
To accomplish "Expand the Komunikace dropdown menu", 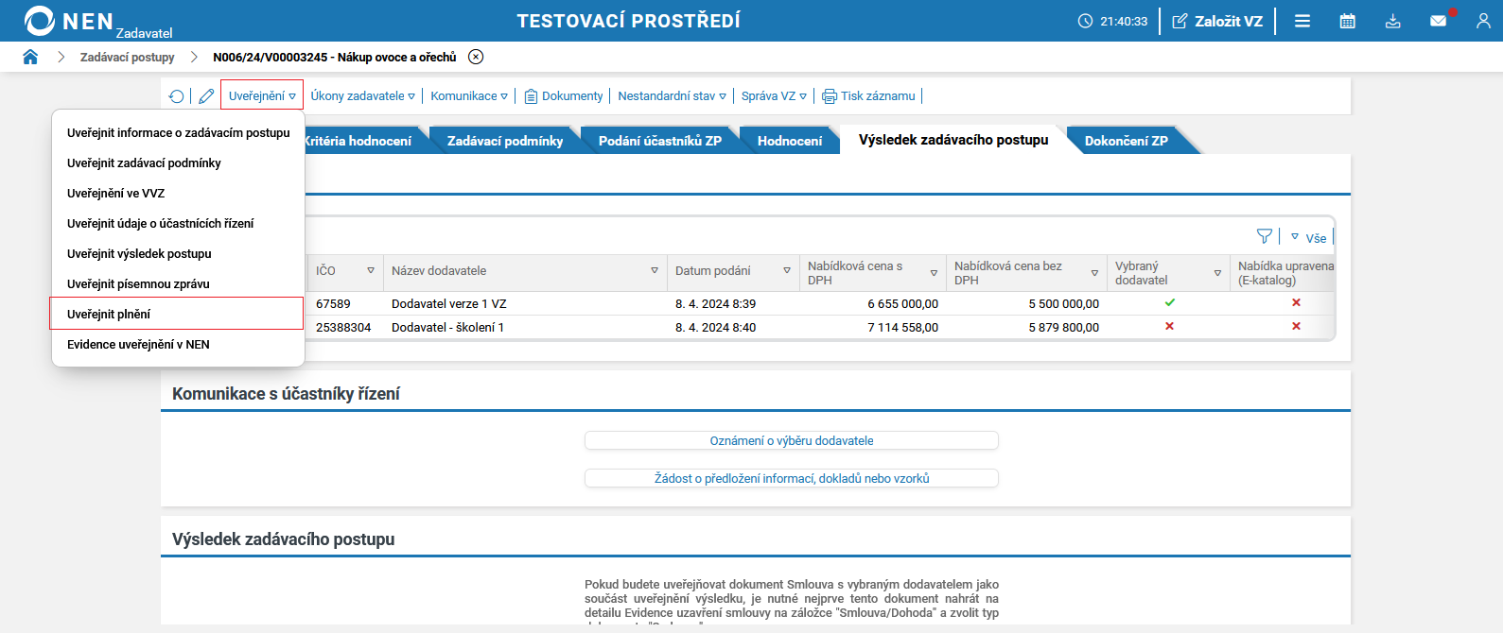I will 469,96.
